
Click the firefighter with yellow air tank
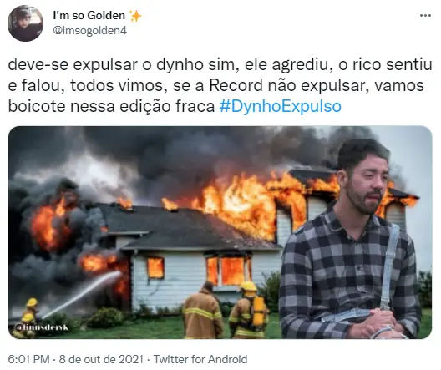[247, 309]
